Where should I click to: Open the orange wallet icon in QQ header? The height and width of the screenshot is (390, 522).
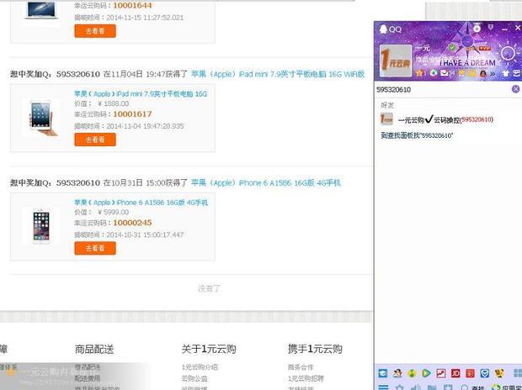[x=472, y=73]
